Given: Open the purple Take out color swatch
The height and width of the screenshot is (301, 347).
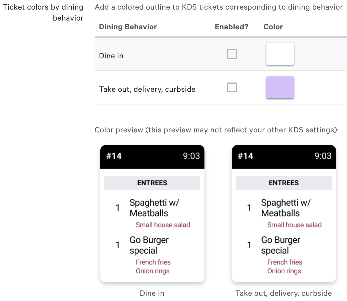Looking at the screenshot, I should [280, 87].
